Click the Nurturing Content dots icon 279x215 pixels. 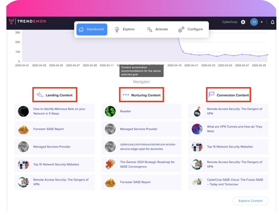pos(126,95)
